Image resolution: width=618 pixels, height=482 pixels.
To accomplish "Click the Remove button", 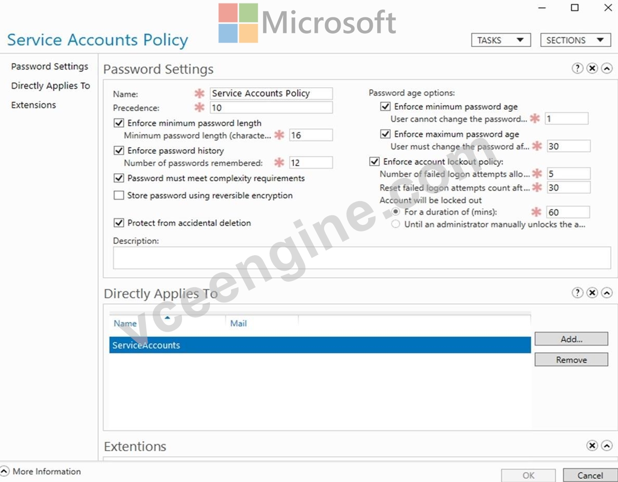I will pos(571,360).
